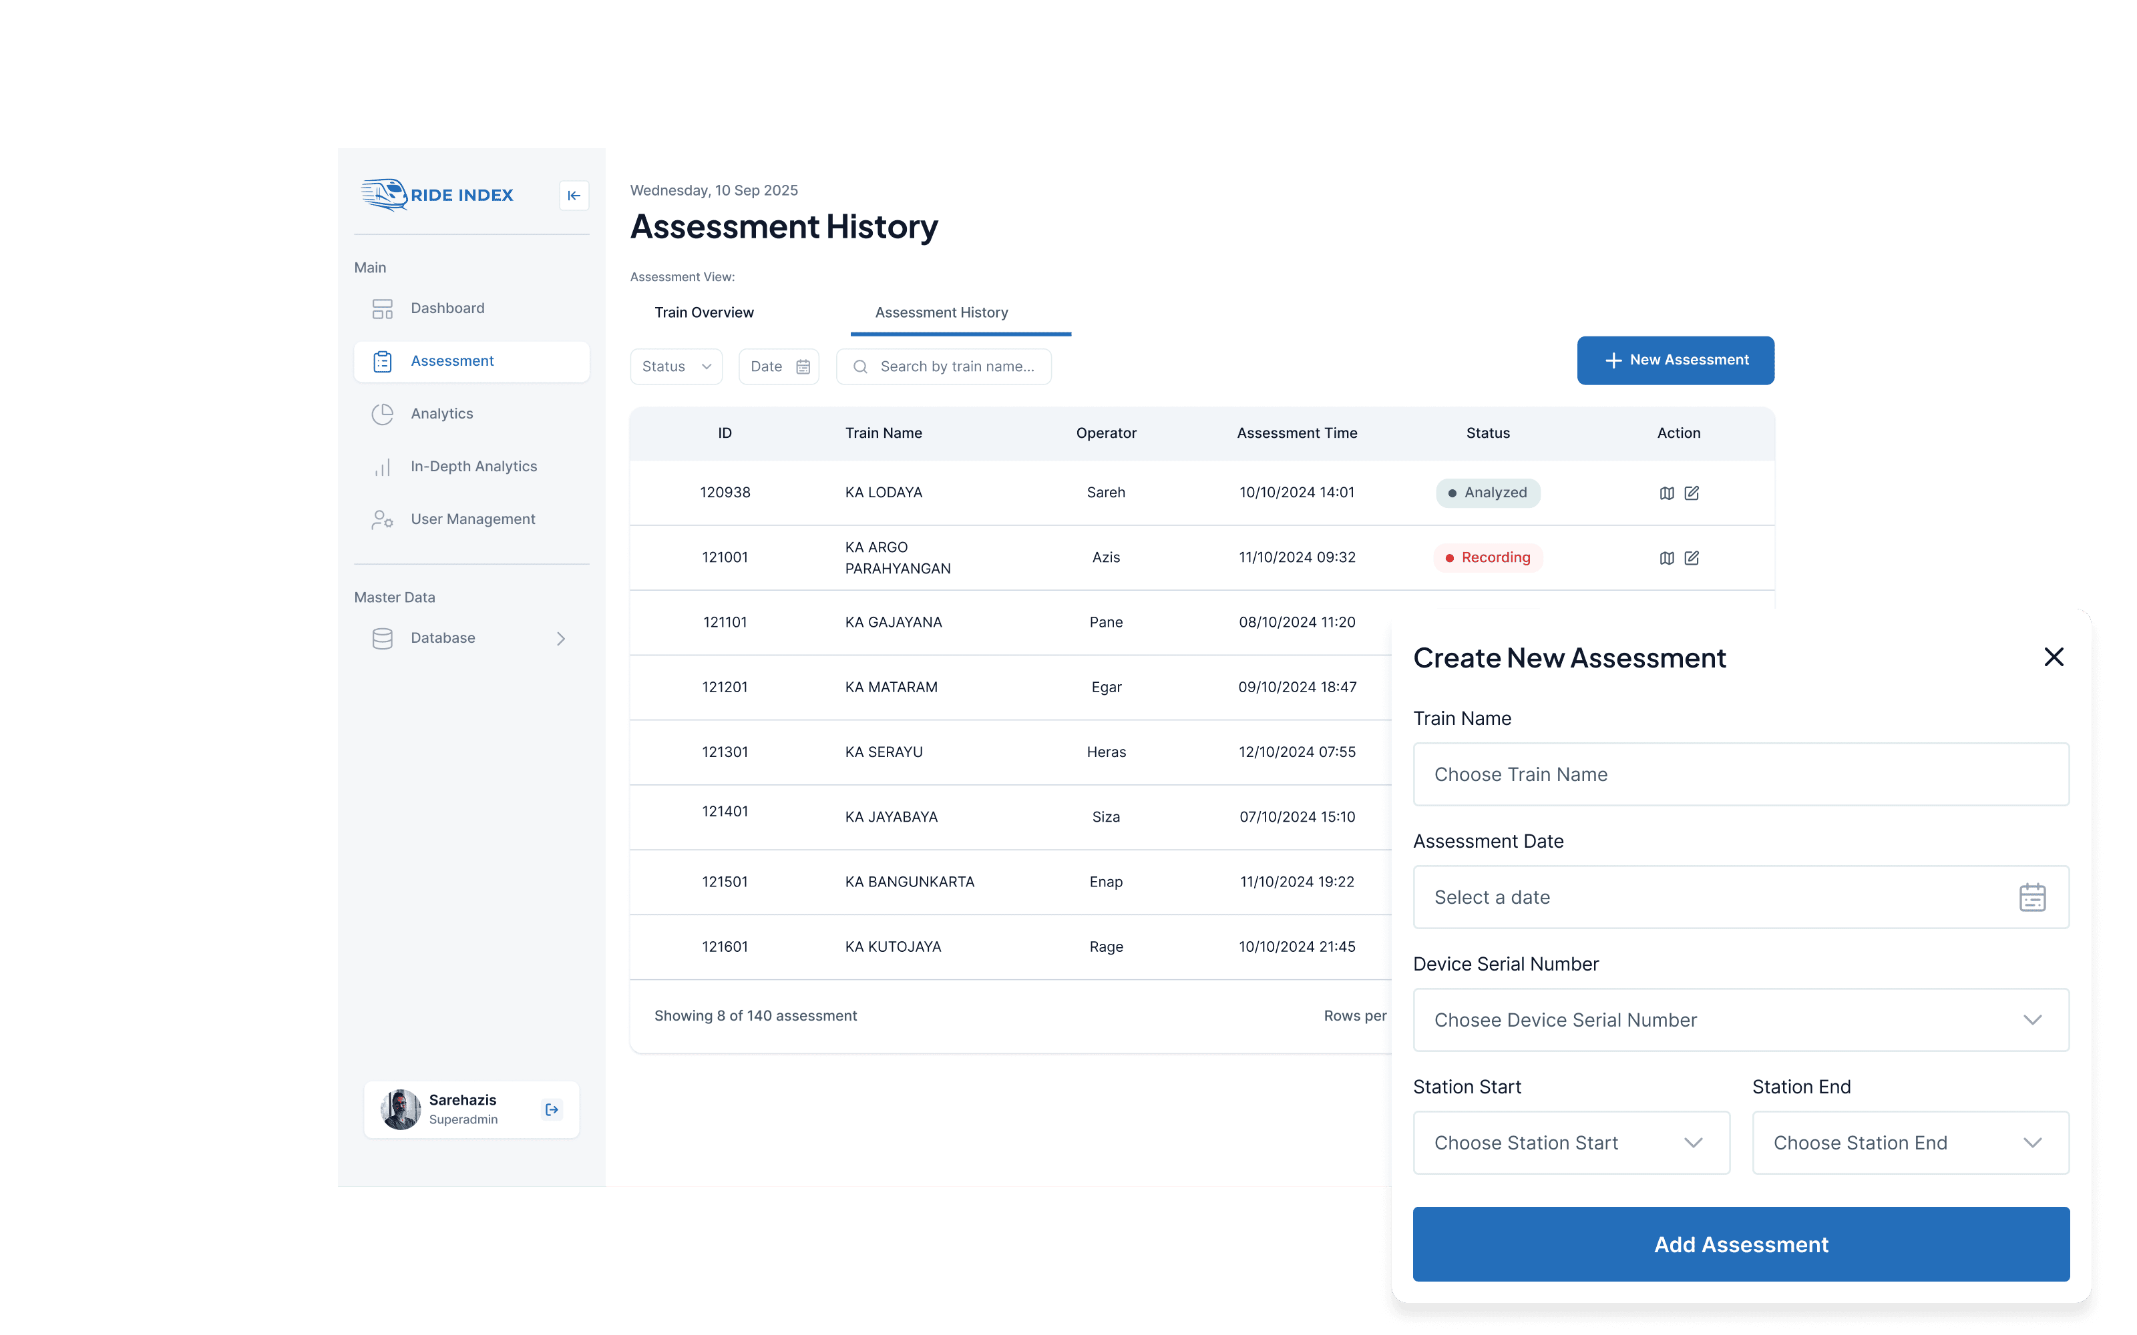
Task: Click the KA BANGUNKARTA train name
Action: pyautogui.click(x=910, y=882)
